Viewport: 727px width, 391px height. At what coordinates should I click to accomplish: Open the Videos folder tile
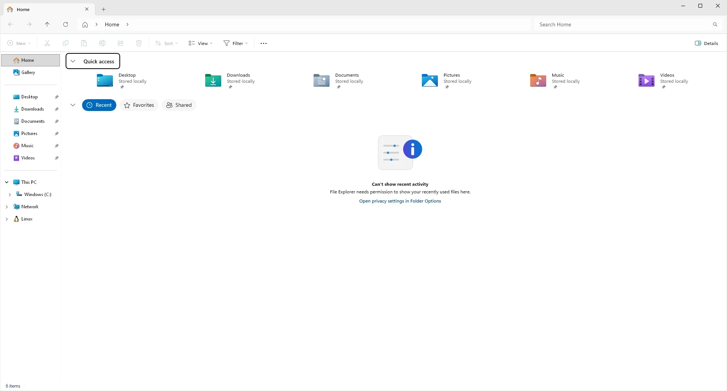[x=663, y=81]
